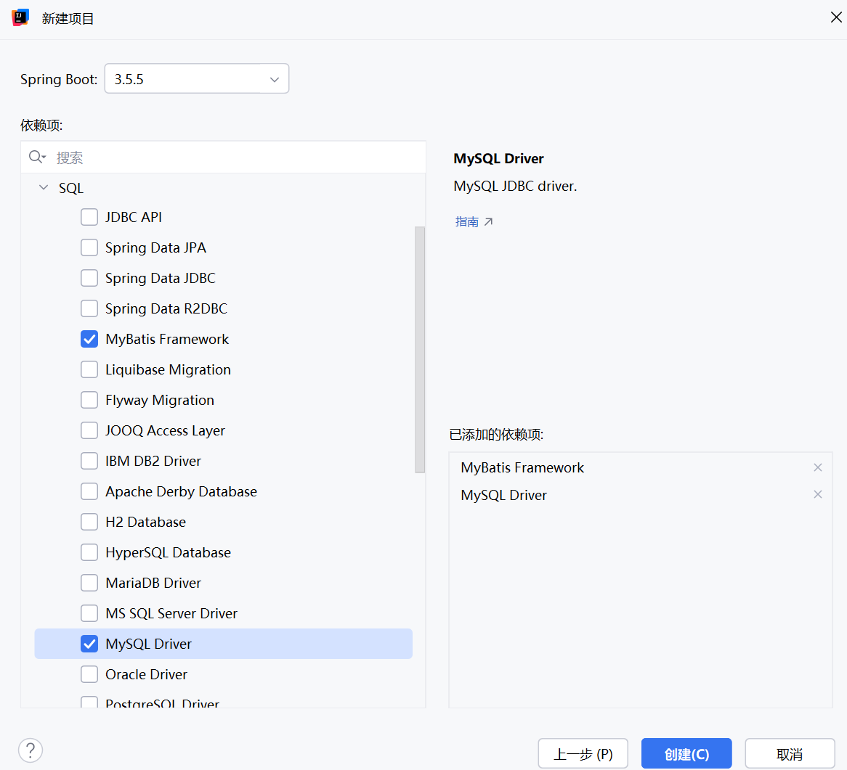Collapse the SQL dependency category
Image resolution: width=847 pixels, height=770 pixels.
pyautogui.click(x=44, y=188)
